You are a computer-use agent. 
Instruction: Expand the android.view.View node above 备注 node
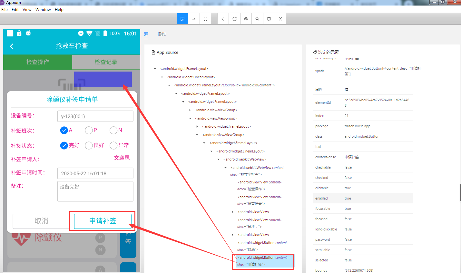click(233, 212)
